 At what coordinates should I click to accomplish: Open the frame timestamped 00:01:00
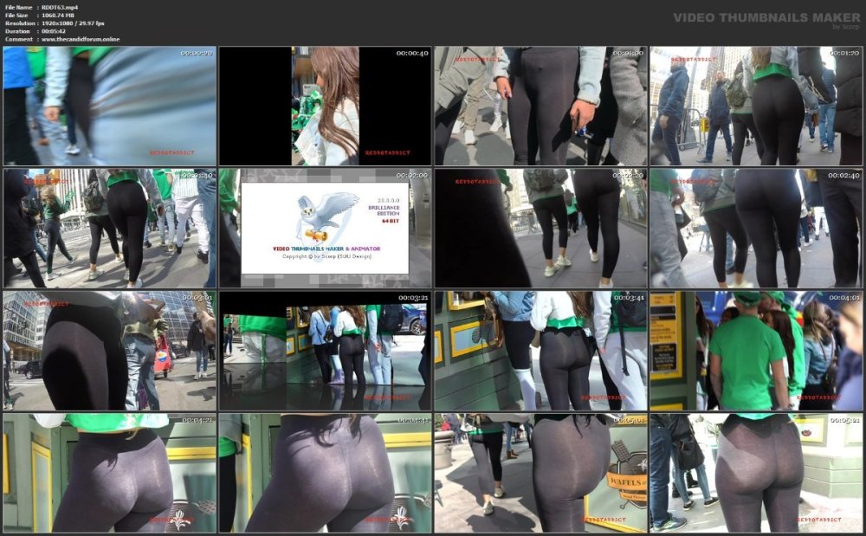(540, 106)
